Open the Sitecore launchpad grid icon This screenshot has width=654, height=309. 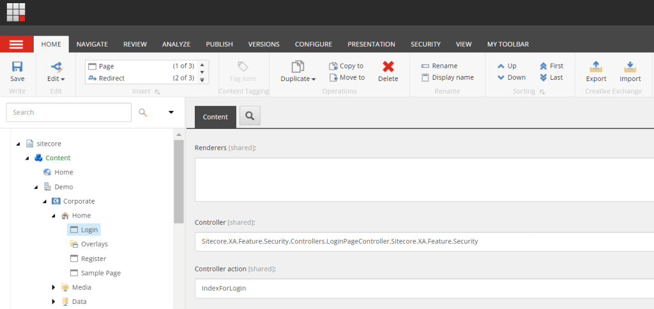pos(16,12)
